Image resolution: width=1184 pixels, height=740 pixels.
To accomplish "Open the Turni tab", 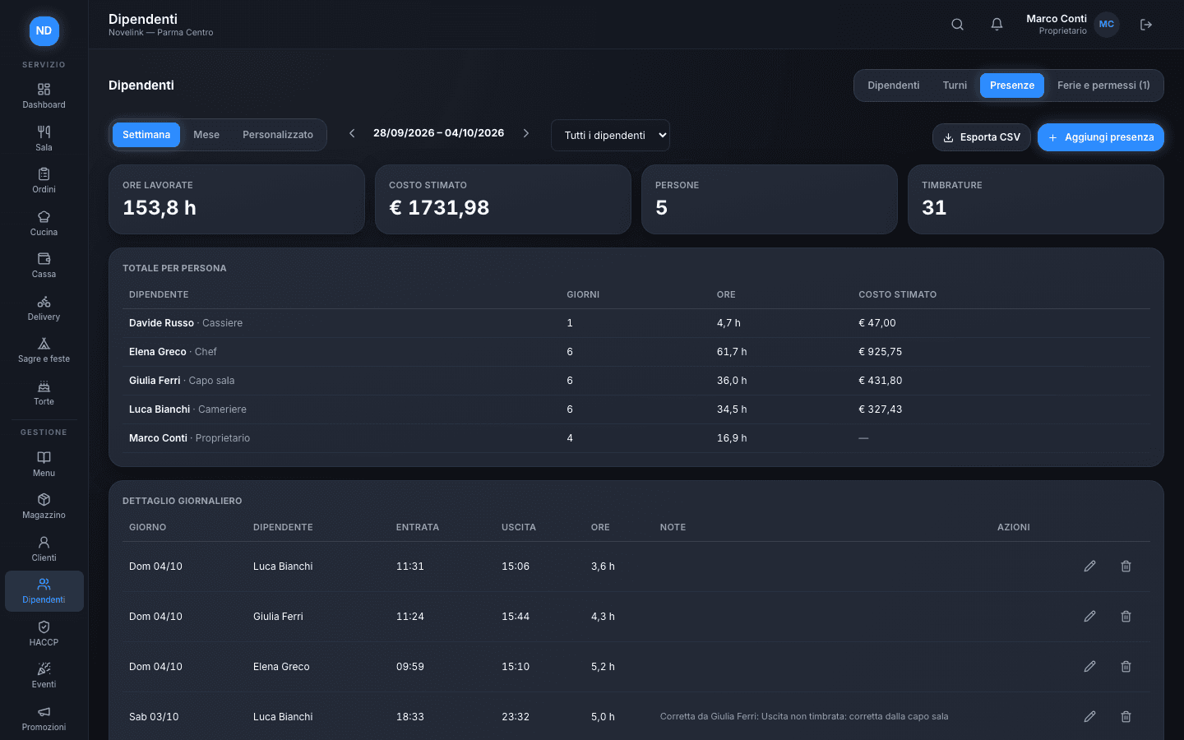I will 955,86.
